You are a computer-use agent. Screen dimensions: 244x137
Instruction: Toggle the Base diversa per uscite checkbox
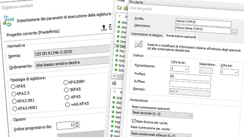coord(133,121)
